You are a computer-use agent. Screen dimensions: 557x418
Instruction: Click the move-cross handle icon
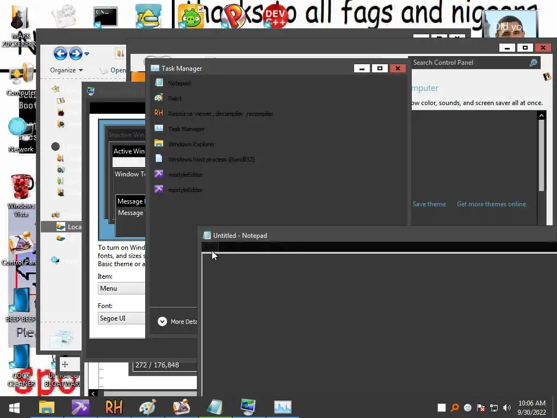[x=65, y=364]
